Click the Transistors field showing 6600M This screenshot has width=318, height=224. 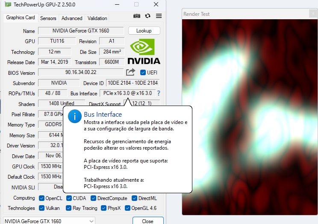coord(112,62)
